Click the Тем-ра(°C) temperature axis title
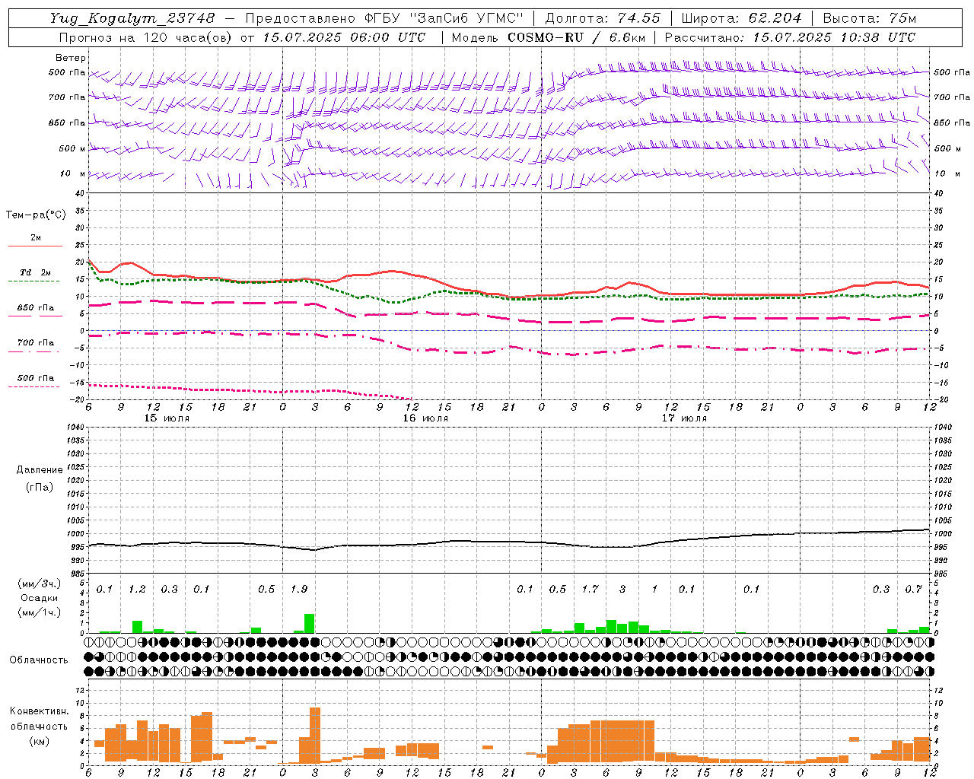This screenshot has height=779, width=974. pyautogui.click(x=36, y=215)
